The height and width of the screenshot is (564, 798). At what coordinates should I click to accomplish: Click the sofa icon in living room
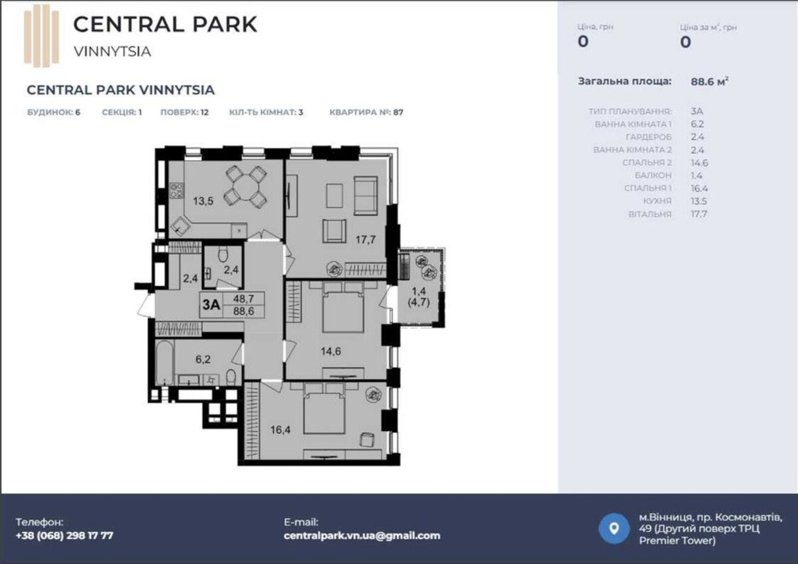click(366, 195)
